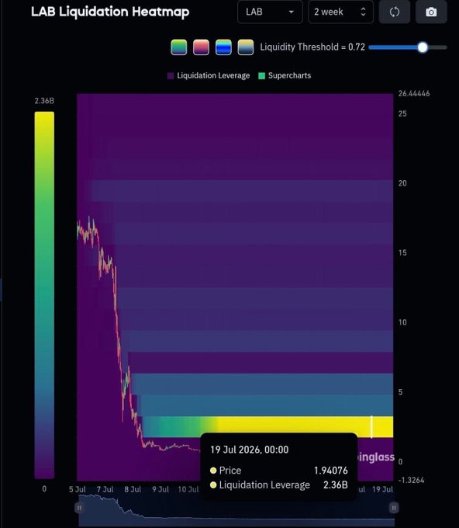Click the y-axis label 15
Screen dimensions: 459x528
click(402, 253)
